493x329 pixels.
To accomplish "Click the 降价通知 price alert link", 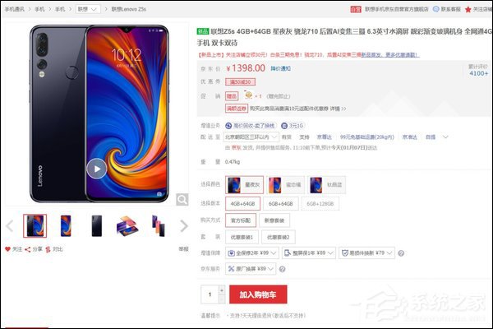I will tap(281, 68).
